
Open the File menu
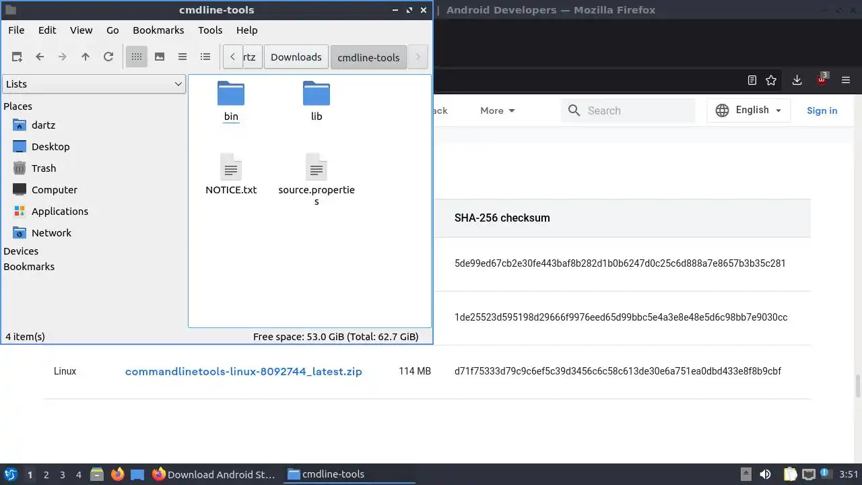[x=16, y=30]
